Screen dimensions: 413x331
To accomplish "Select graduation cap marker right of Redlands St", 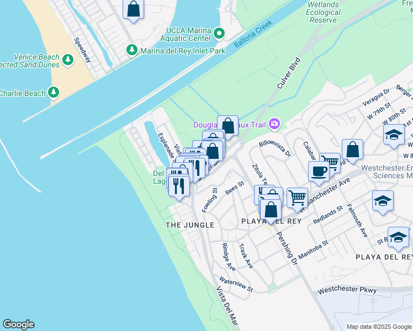I will pos(383,201).
